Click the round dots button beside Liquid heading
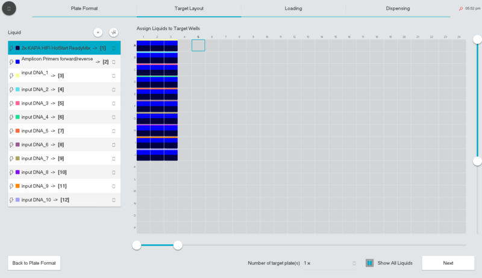The height and width of the screenshot is (278, 482). tap(98, 32)
